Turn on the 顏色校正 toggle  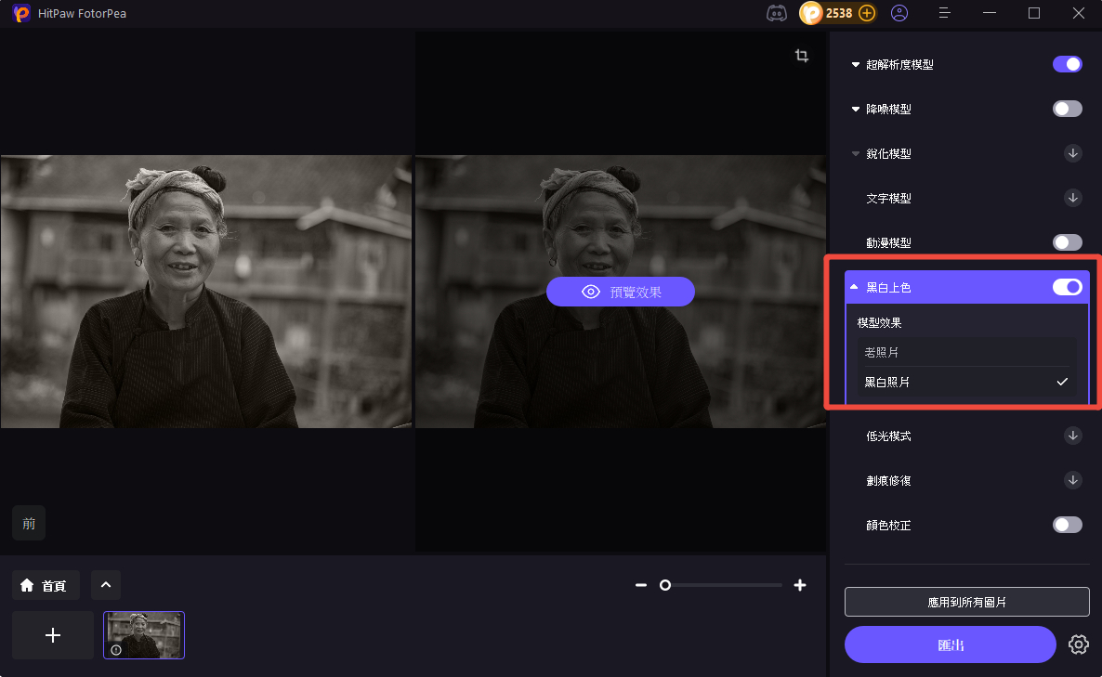[x=1067, y=525]
